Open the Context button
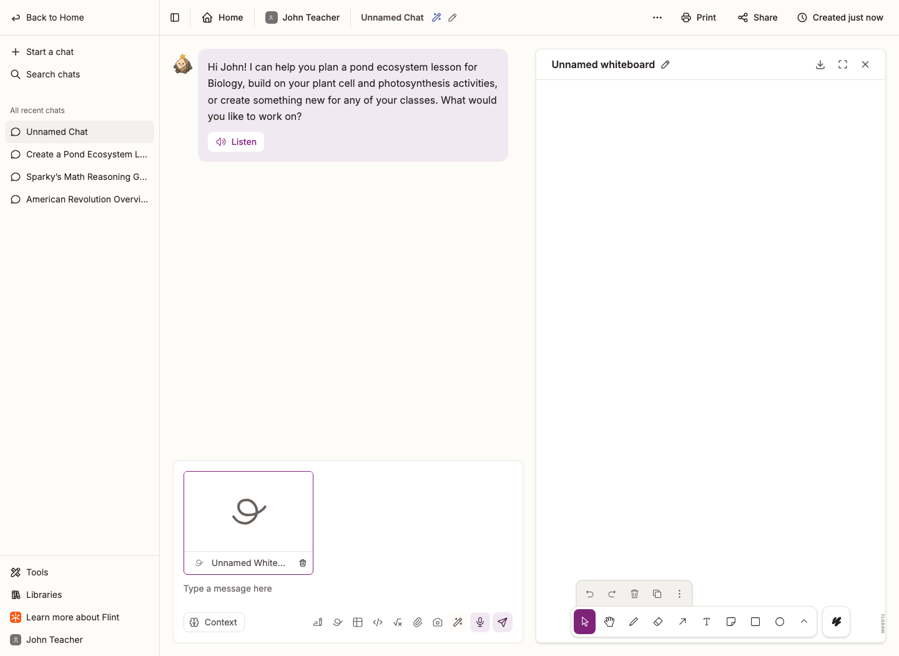 [214, 622]
